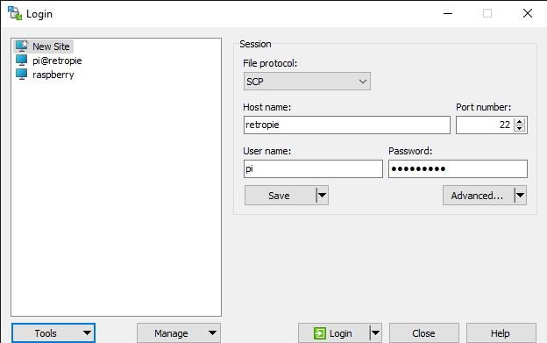
Task: Open the Advanced button dropdown arrow
Action: pos(520,195)
